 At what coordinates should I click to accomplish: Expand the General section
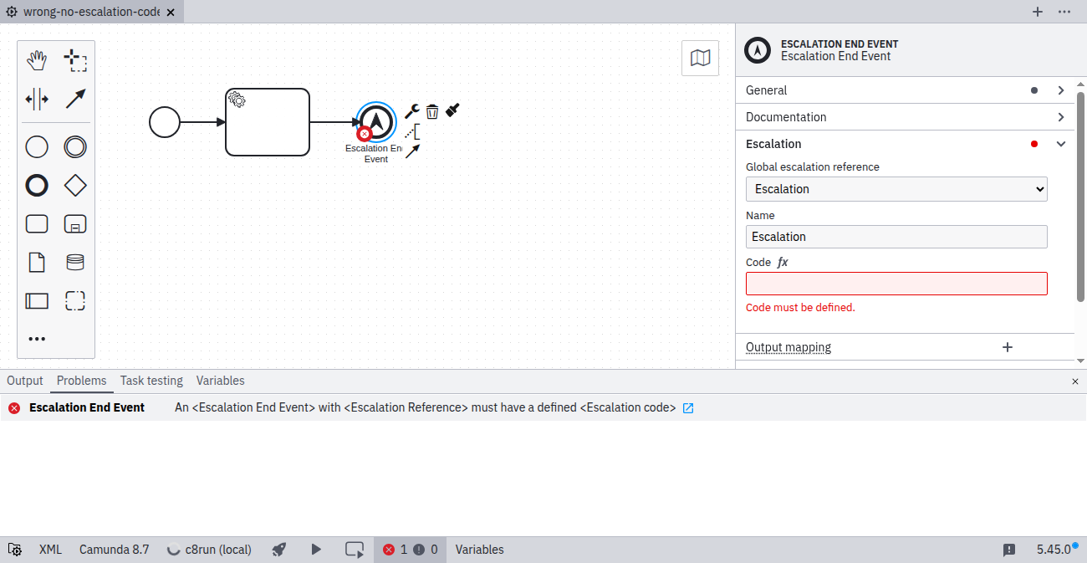1060,90
